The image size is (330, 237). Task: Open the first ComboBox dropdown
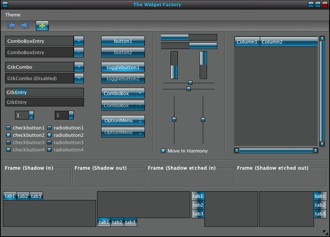[x=123, y=93]
